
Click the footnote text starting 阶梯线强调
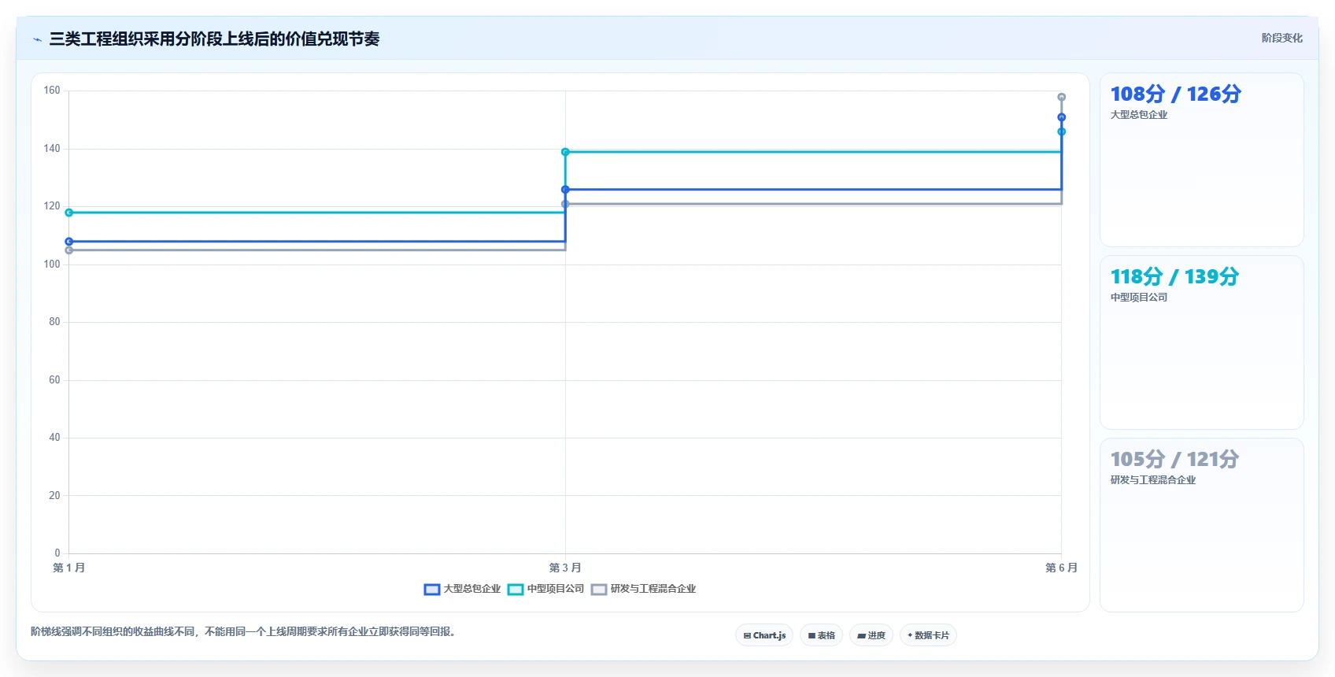[x=245, y=631]
